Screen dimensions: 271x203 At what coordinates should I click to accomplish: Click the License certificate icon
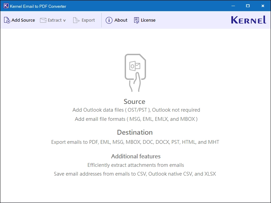coord(137,20)
